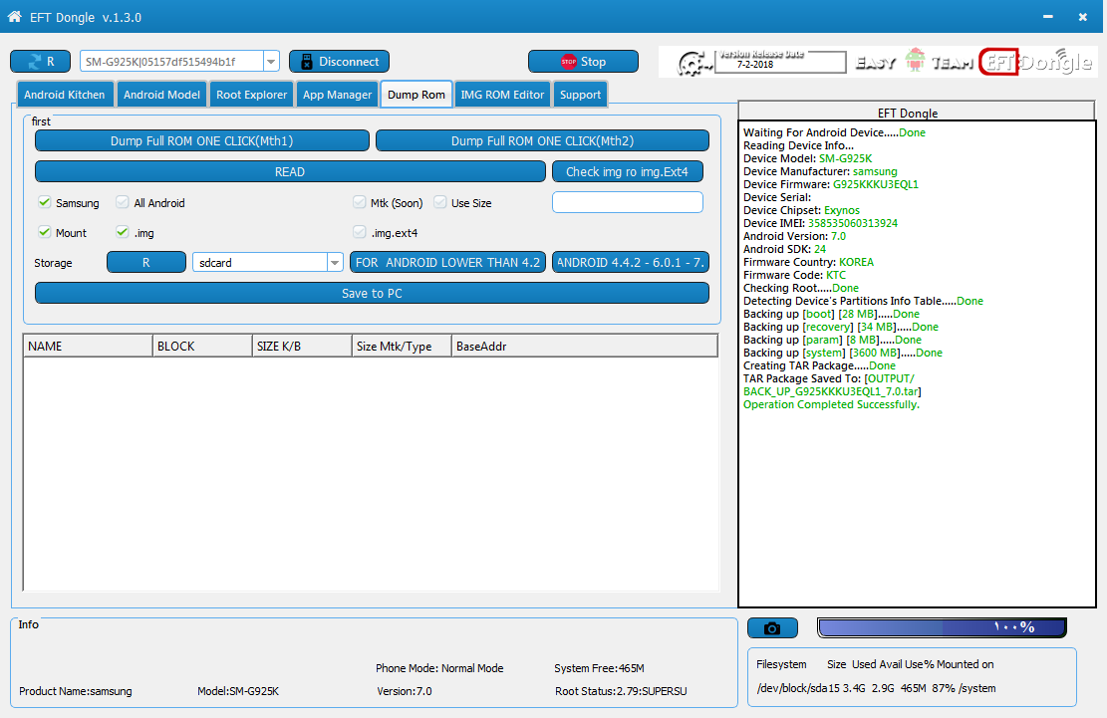Click the home icon in title bar

point(14,16)
